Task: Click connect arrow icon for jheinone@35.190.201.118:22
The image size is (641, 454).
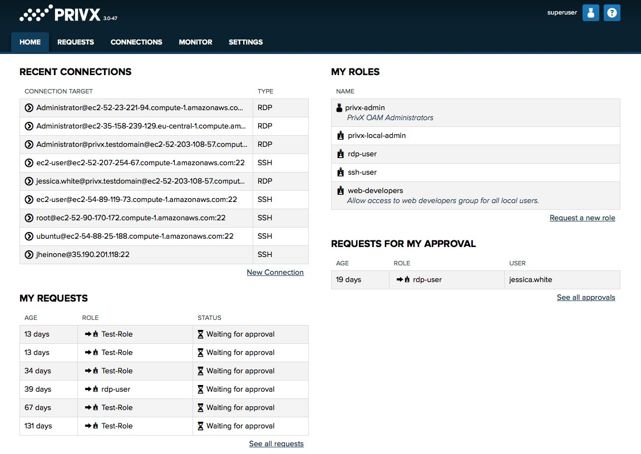Action: pyautogui.click(x=29, y=255)
